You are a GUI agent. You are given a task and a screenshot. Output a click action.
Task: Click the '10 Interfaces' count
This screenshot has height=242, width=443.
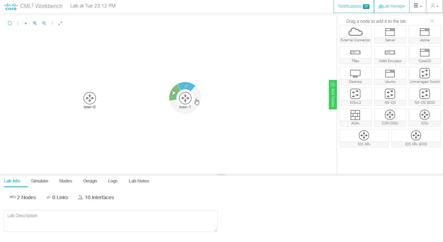click(x=96, y=198)
